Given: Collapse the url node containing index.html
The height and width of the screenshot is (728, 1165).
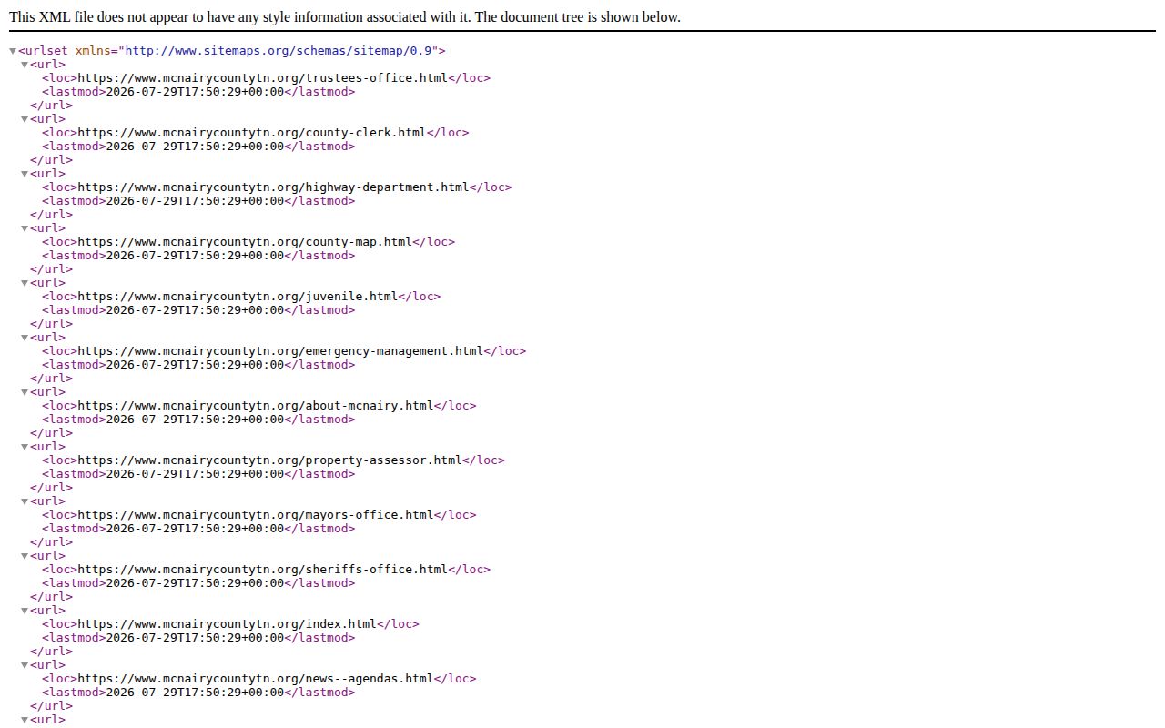Looking at the screenshot, I should click(25, 611).
